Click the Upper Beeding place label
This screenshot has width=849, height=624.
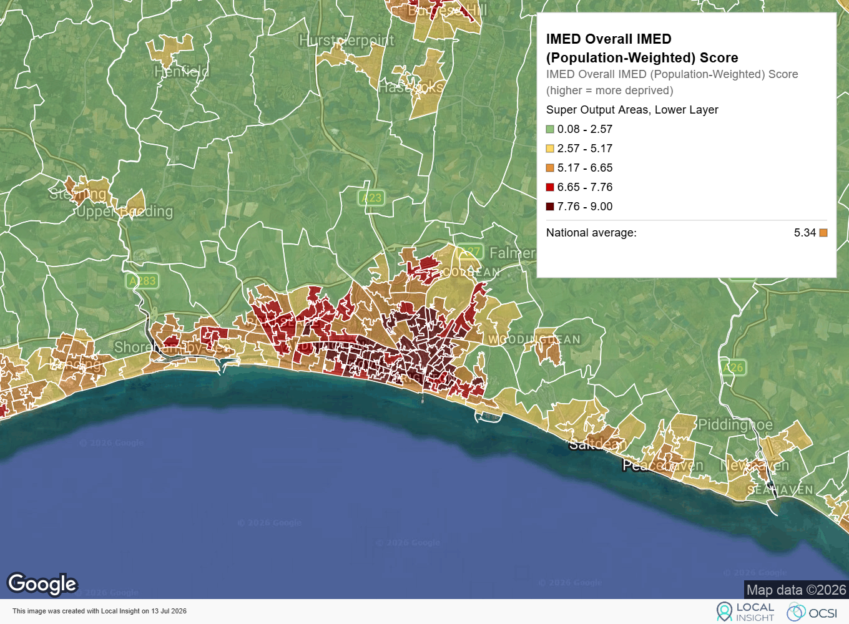click(x=124, y=212)
